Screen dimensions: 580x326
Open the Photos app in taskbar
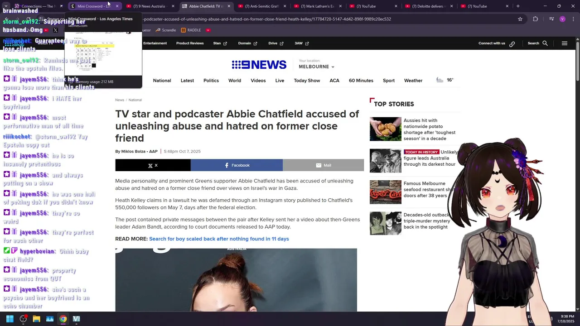(x=50, y=319)
